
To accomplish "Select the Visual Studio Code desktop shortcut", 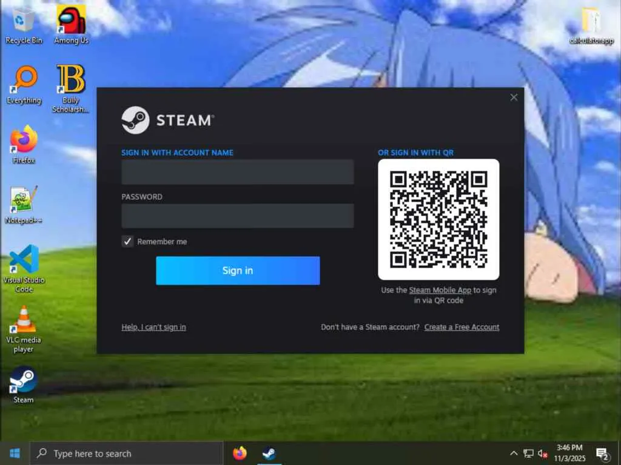I will [24, 269].
